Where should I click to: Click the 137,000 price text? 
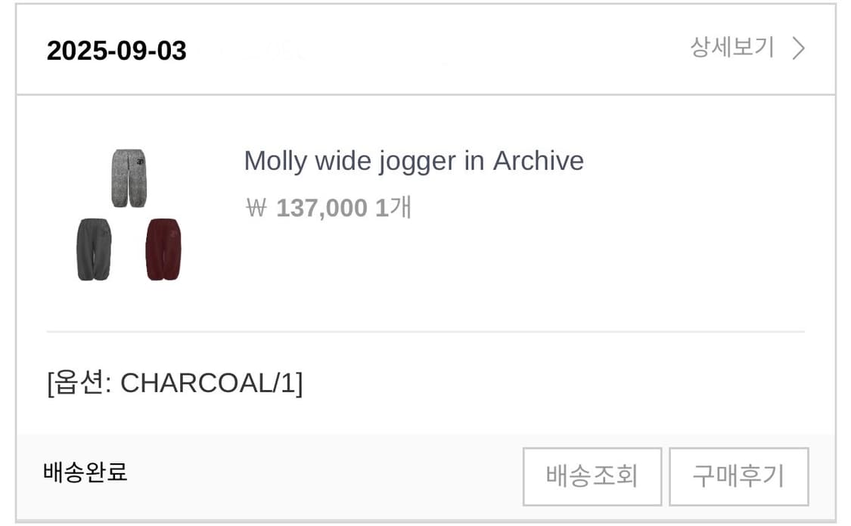point(321,209)
